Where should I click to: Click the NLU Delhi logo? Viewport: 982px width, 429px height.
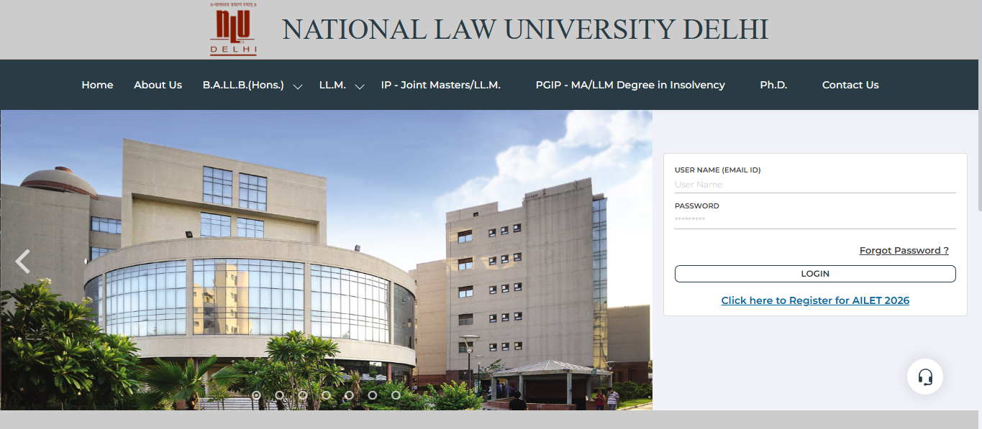click(233, 29)
